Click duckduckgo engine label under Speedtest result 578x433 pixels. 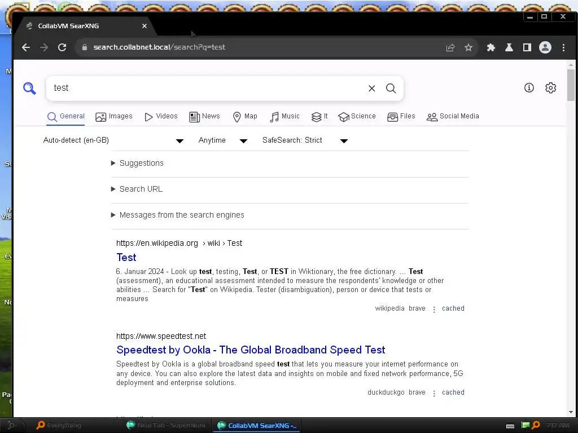pyautogui.click(x=386, y=392)
